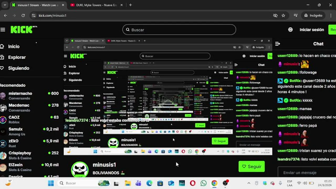Click the Enviar un mensaje chat input
336x189 pixels.
pyautogui.click(x=307, y=172)
